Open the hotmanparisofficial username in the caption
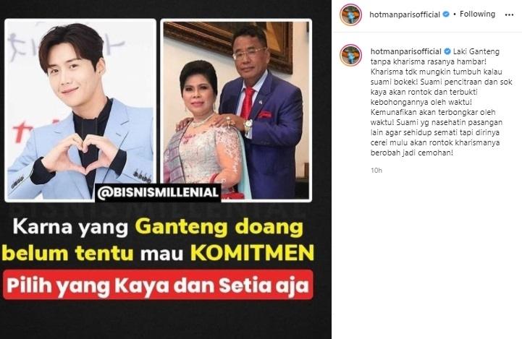This screenshot has height=339, width=522. pos(406,51)
